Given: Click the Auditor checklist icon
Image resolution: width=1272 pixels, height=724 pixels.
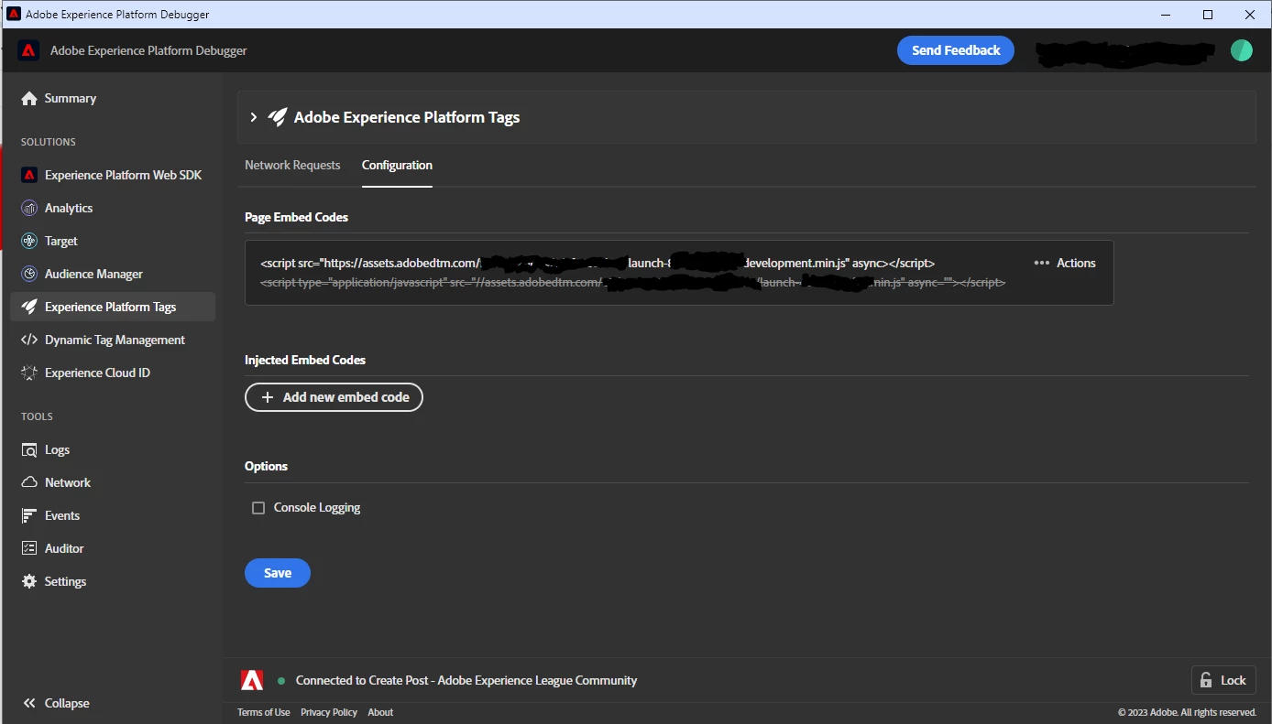Looking at the screenshot, I should pos(29,548).
